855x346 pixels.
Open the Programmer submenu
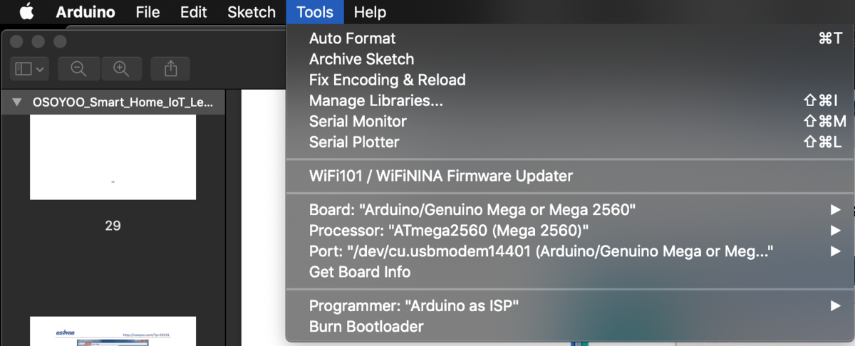[413, 306]
